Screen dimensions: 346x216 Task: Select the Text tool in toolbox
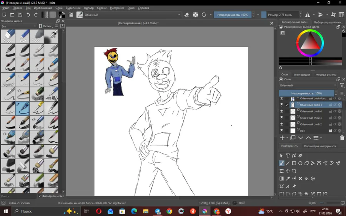coord(288,156)
